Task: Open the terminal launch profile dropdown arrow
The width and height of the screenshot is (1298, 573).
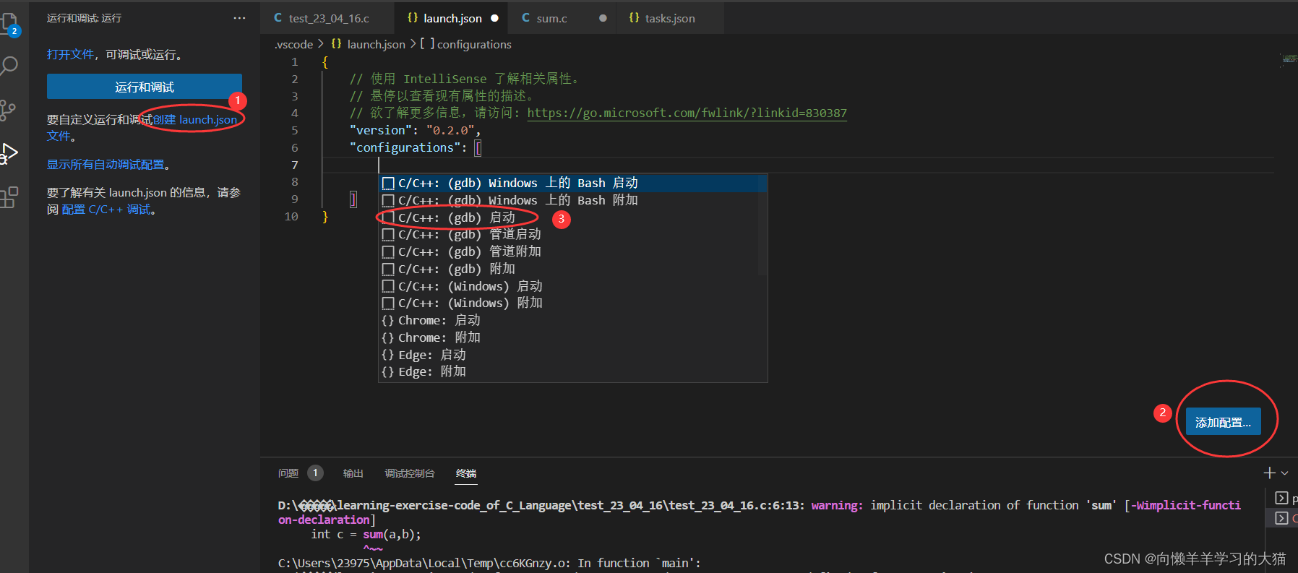Action: coord(1285,473)
